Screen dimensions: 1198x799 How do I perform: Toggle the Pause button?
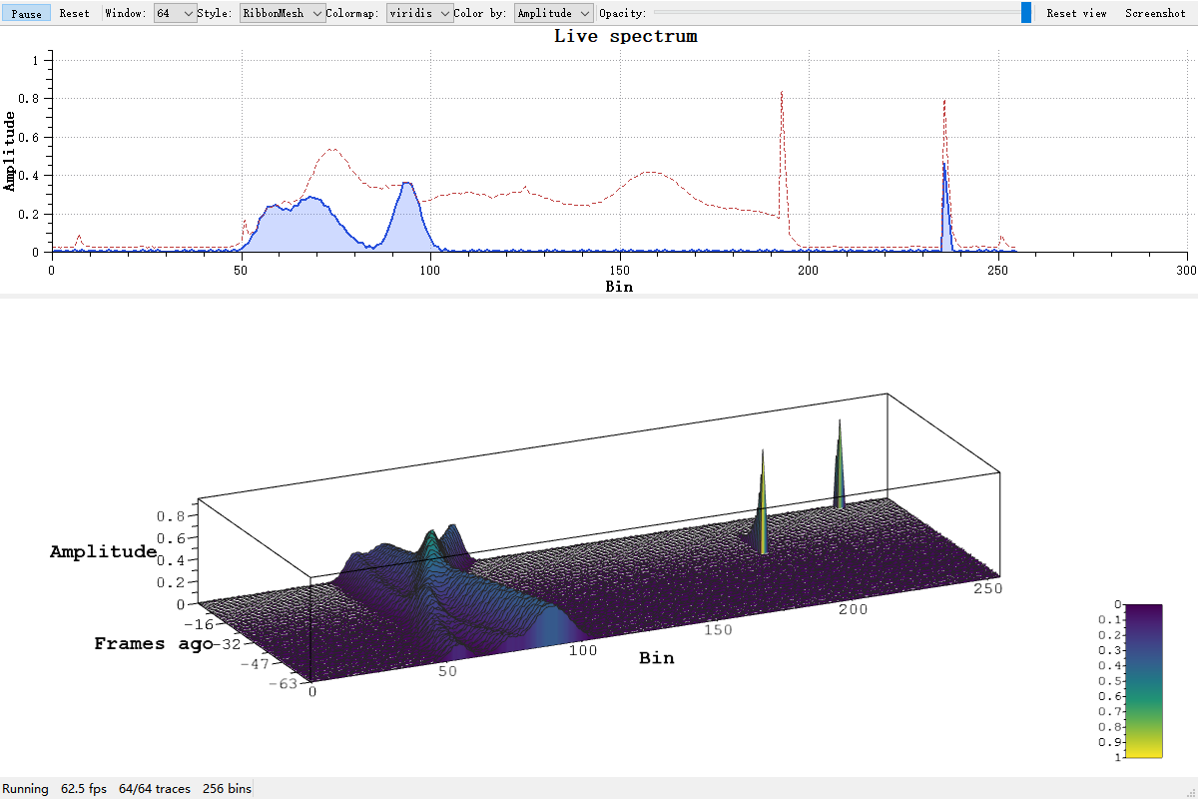click(27, 13)
